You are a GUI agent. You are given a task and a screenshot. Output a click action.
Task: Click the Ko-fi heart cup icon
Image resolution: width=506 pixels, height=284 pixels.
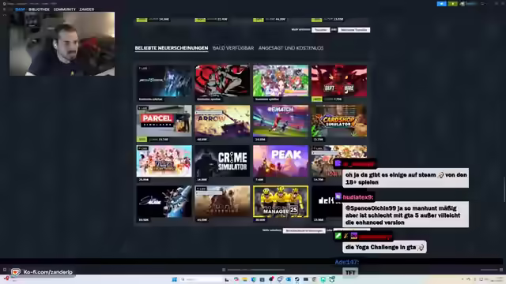pyautogui.click(x=16, y=272)
